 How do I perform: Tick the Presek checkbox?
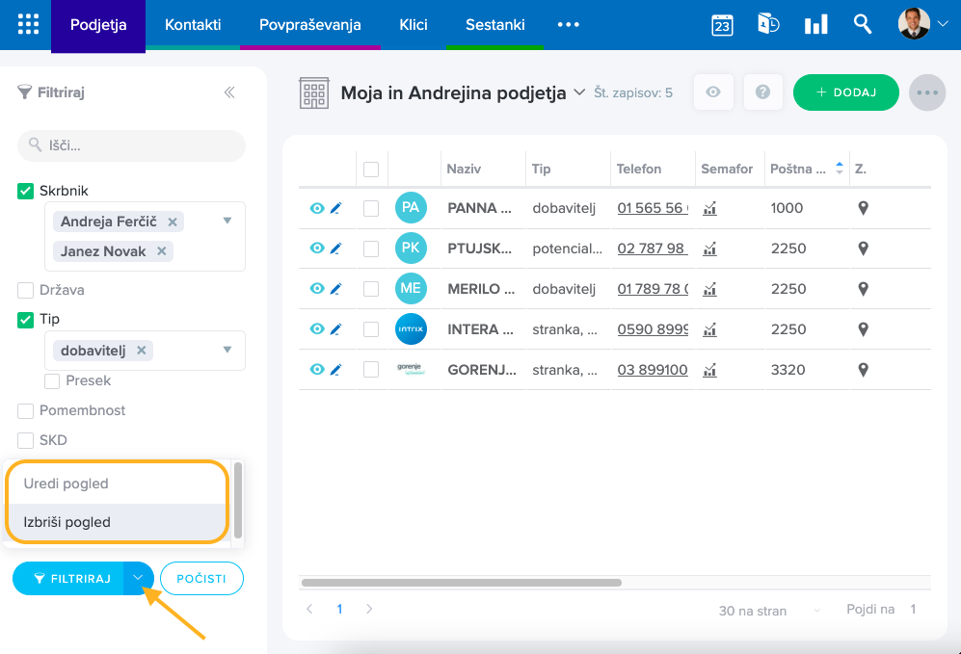tap(52, 380)
